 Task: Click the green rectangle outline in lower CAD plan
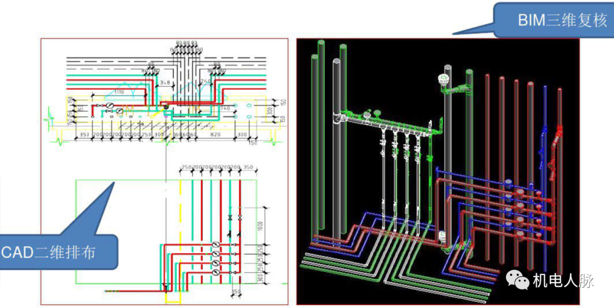(77, 227)
